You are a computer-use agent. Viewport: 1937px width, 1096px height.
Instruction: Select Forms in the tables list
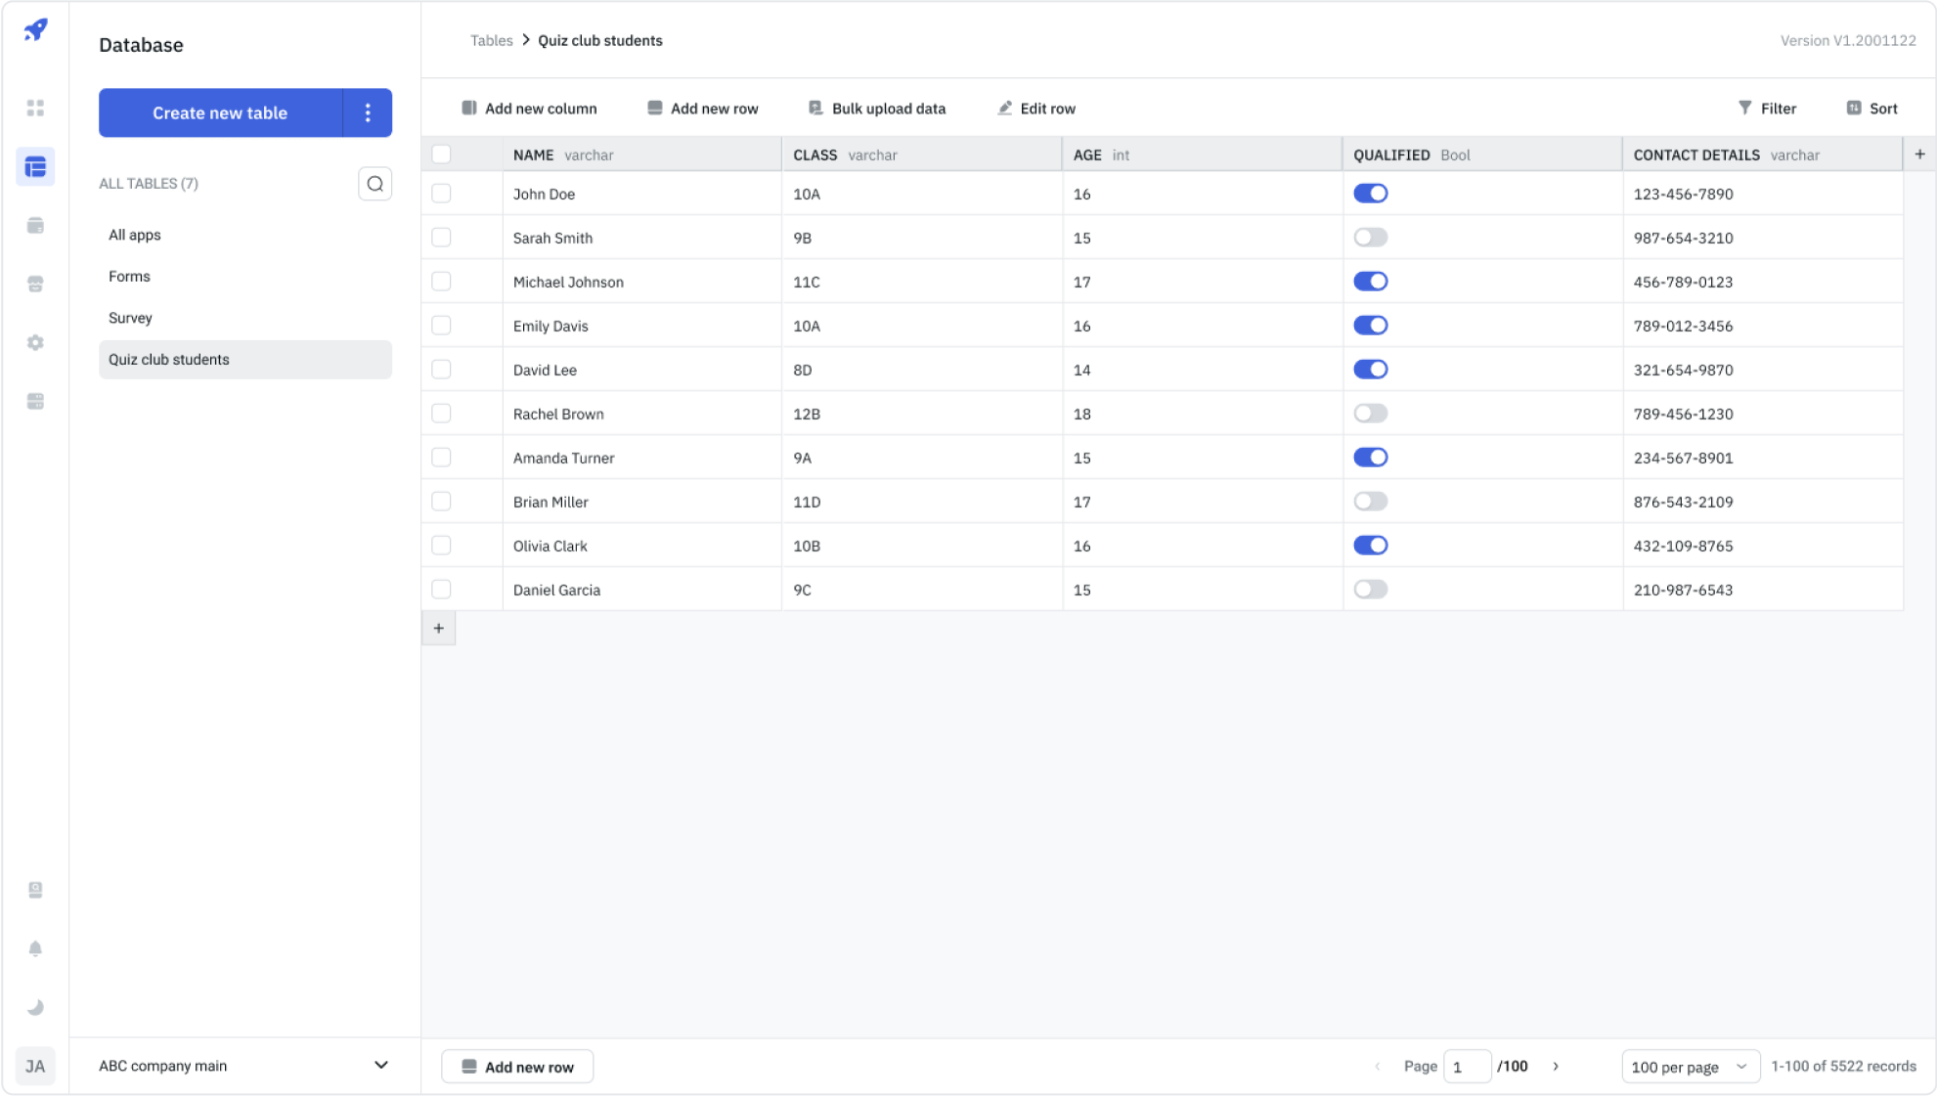(x=129, y=277)
